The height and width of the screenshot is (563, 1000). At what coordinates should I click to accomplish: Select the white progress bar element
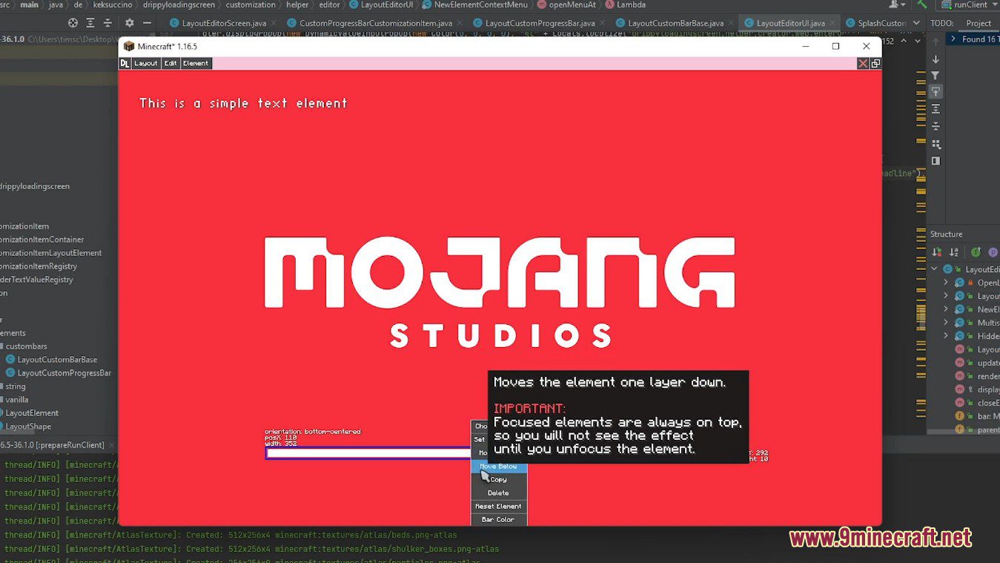(368, 453)
